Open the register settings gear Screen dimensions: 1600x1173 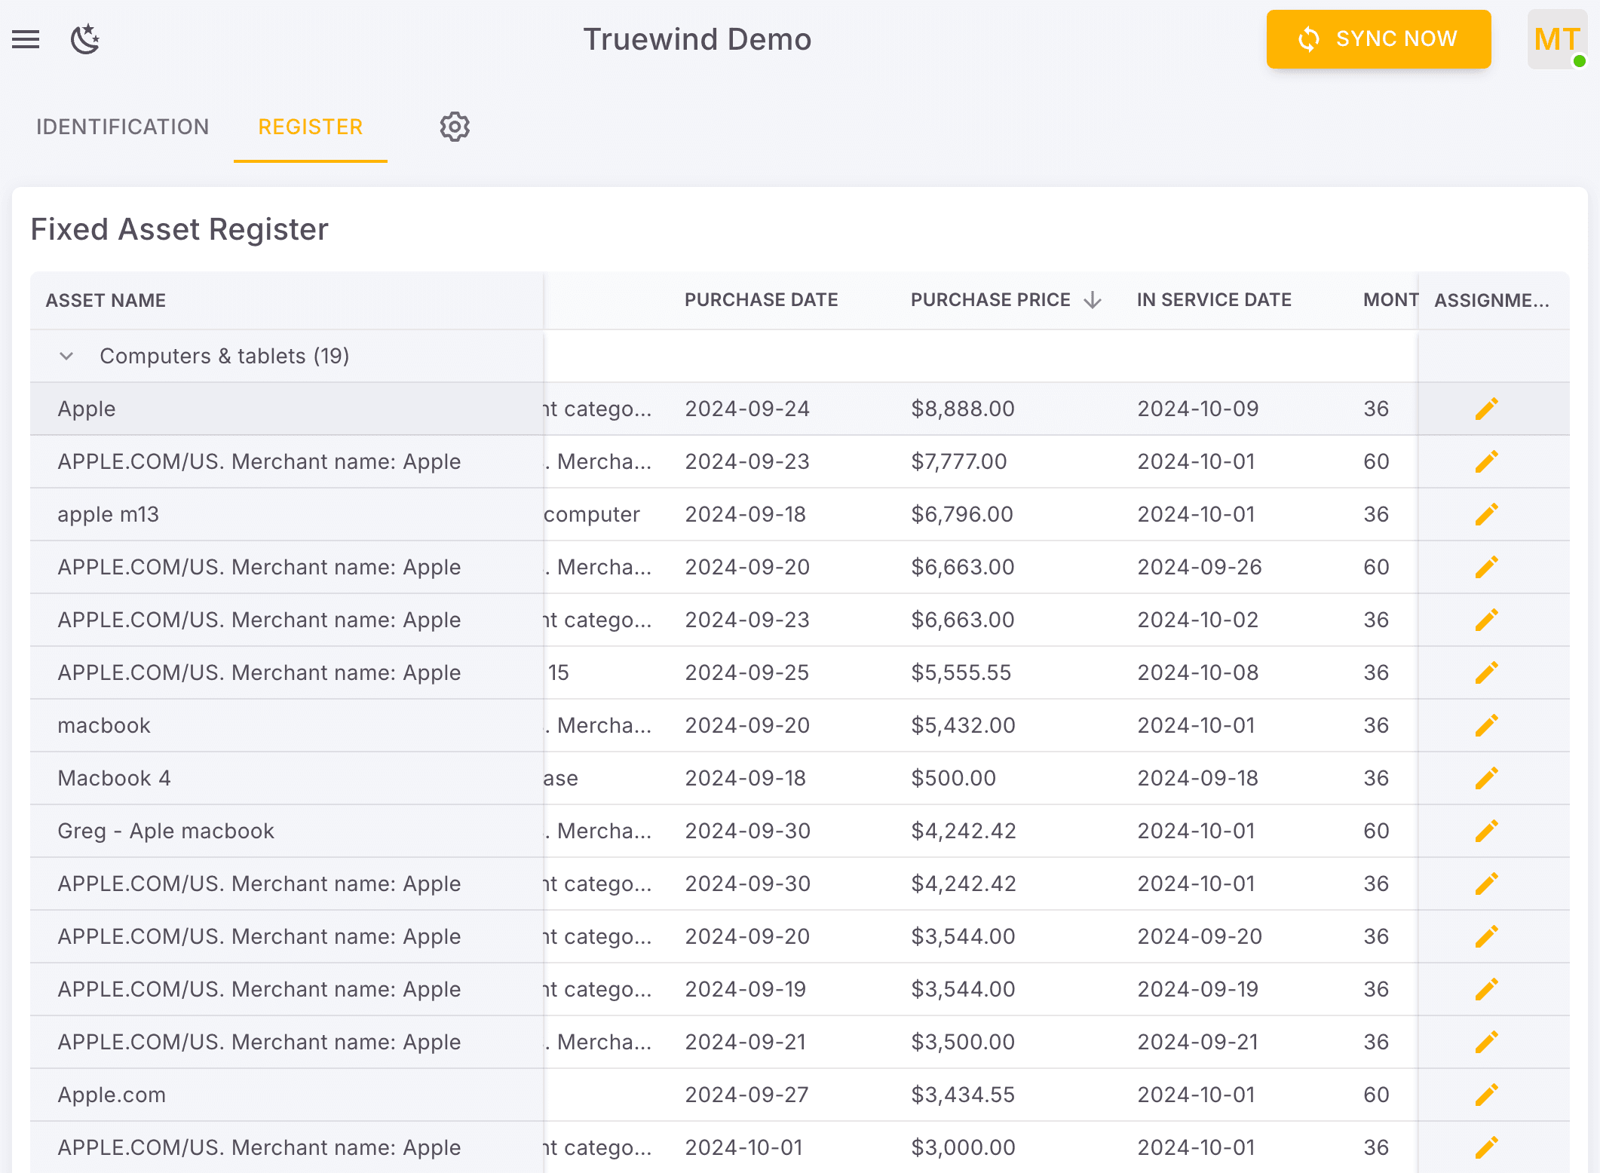point(455,127)
